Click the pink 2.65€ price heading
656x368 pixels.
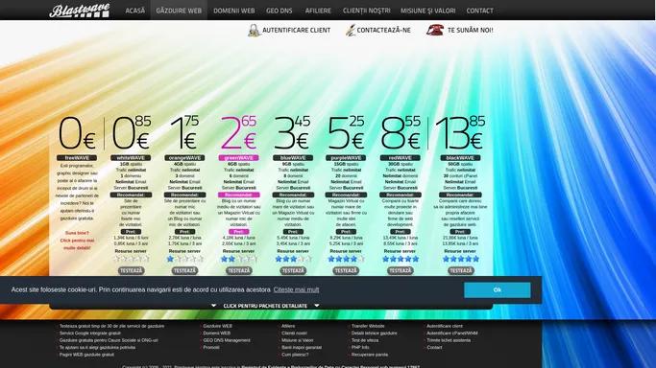tap(239, 133)
